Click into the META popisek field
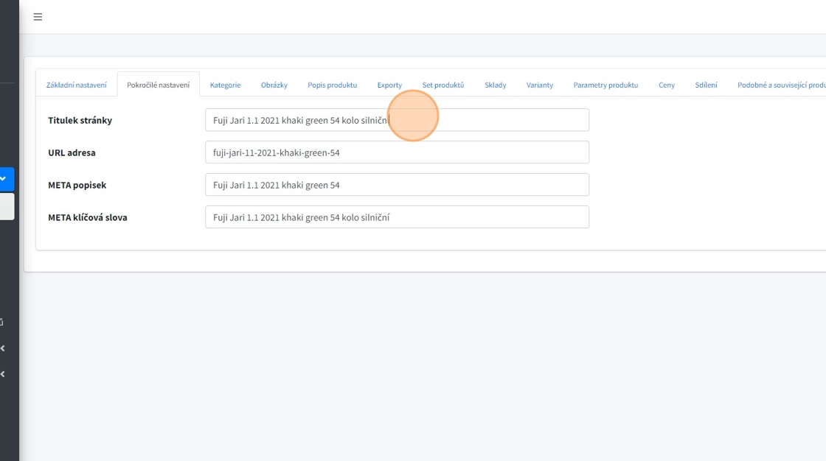This screenshot has height=461, width=826. (x=397, y=185)
